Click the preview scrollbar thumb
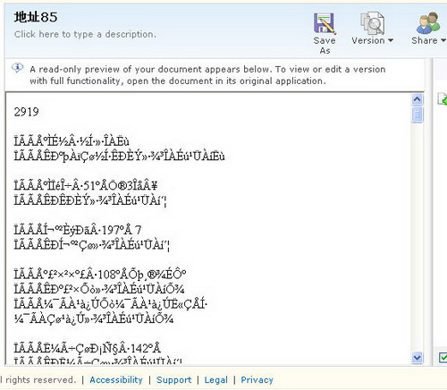 (x=417, y=114)
